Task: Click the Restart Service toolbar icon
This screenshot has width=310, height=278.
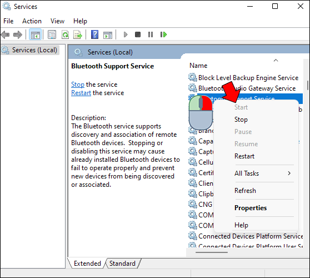Action: pyautogui.click(x=163, y=34)
